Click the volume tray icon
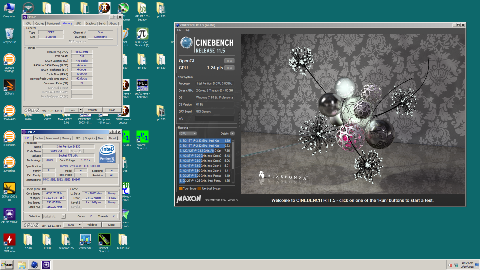Viewport: 480px width, 270px height. 450,265
